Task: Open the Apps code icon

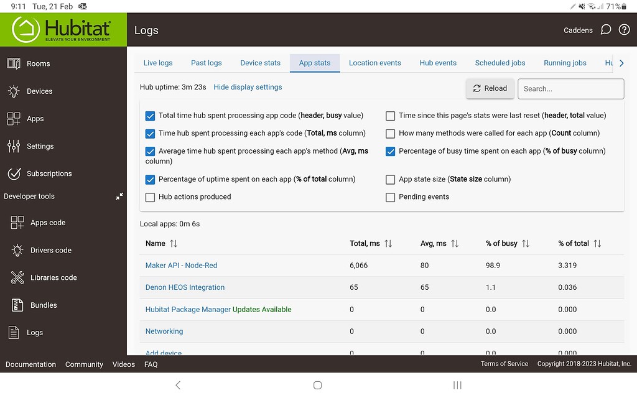Action: pos(17,223)
